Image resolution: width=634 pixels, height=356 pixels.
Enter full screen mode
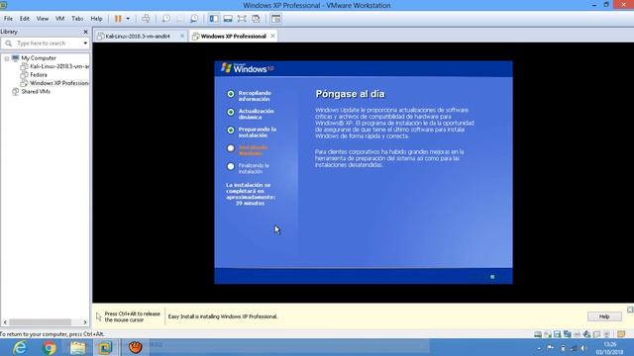(242, 19)
